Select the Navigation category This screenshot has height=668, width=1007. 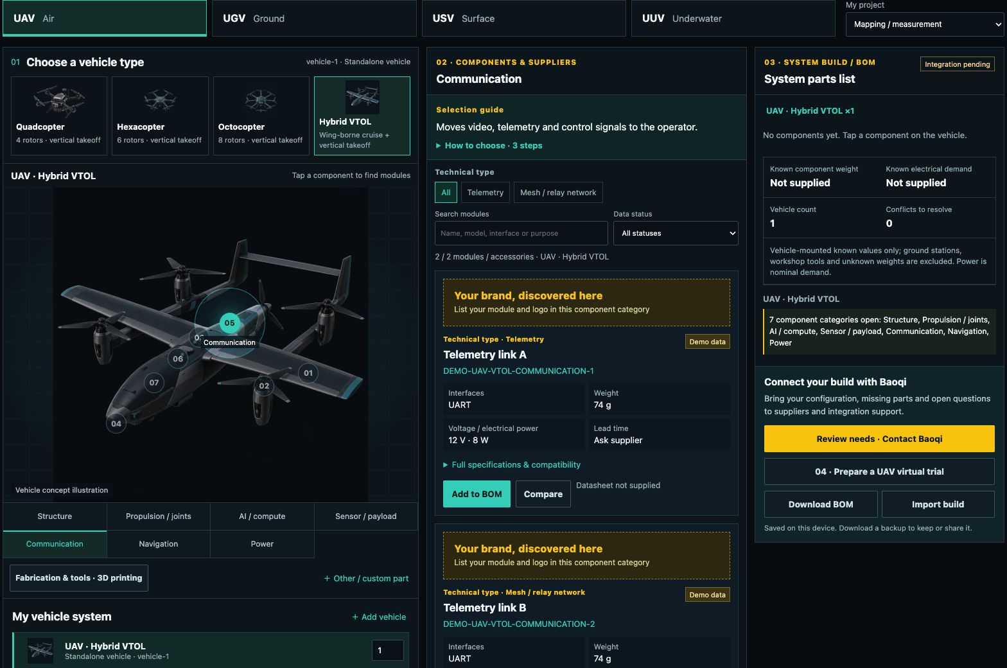pyautogui.click(x=159, y=544)
